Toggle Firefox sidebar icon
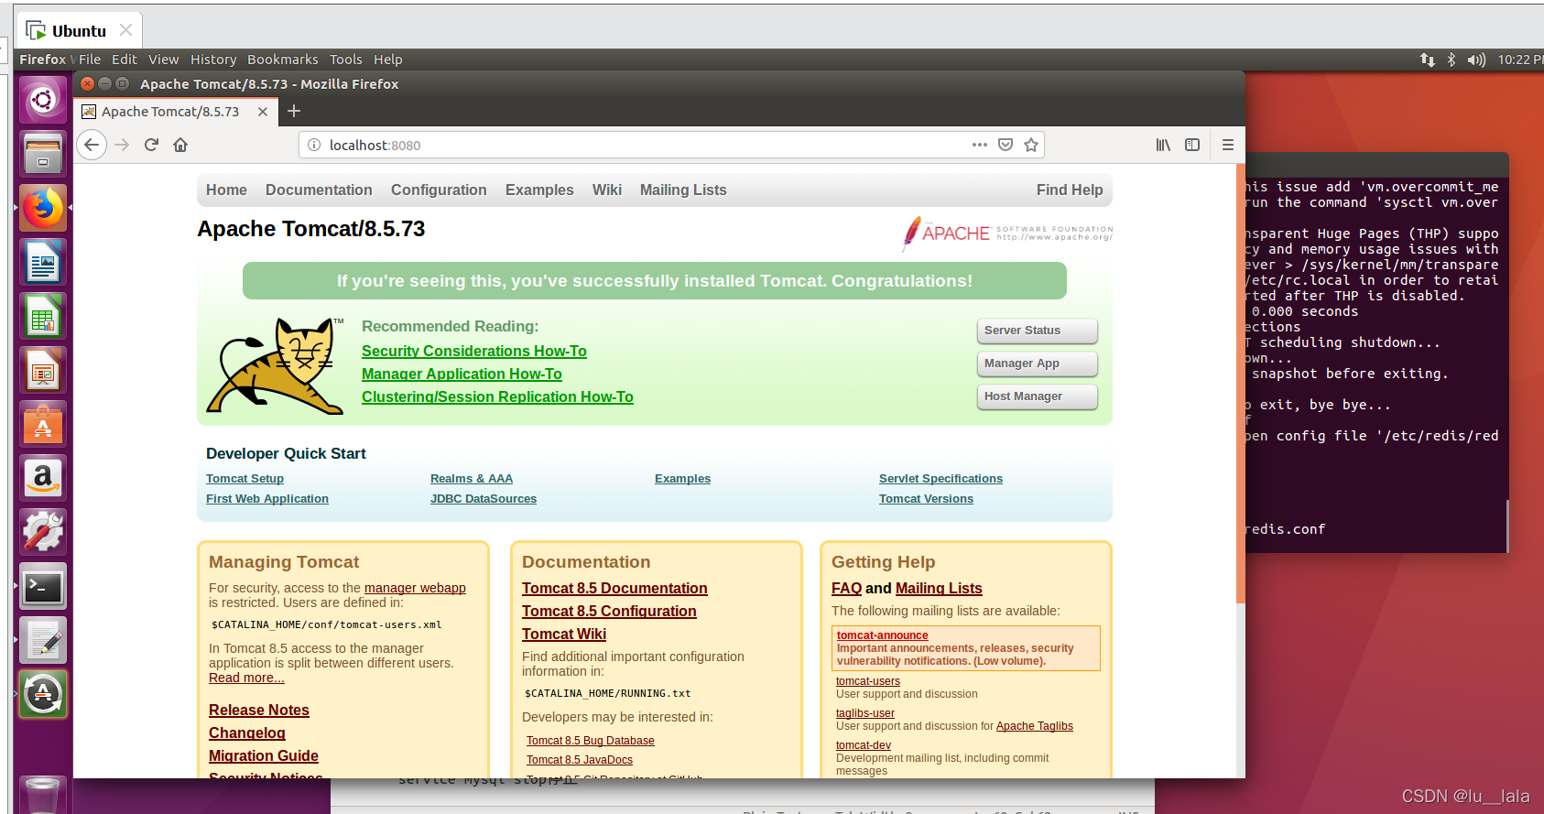Viewport: 1544px width, 814px height. click(1192, 145)
